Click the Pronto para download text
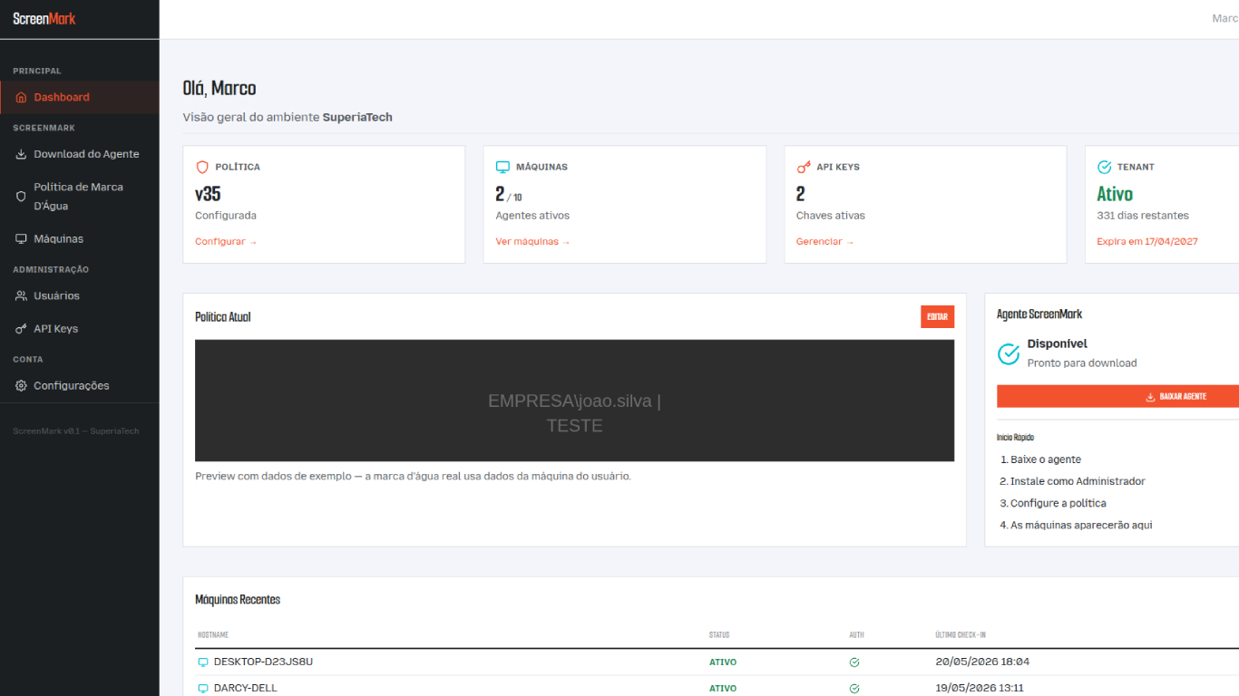The height and width of the screenshot is (696, 1239). tap(1082, 363)
